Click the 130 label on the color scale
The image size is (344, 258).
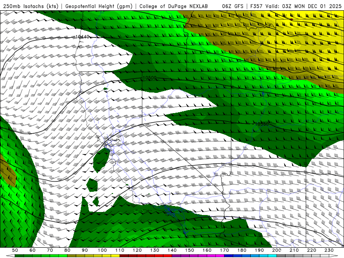coord(155,250)
